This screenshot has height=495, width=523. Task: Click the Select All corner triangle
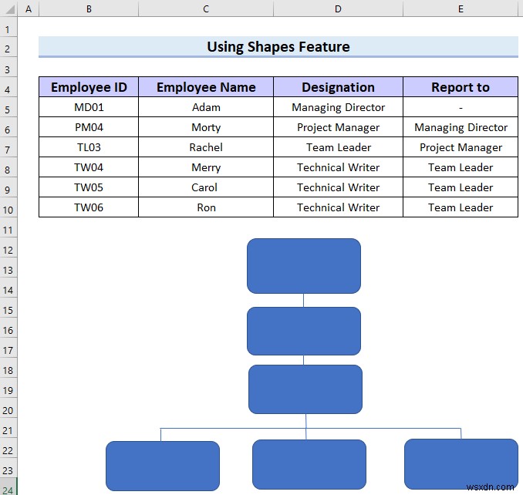pos(9,8)
